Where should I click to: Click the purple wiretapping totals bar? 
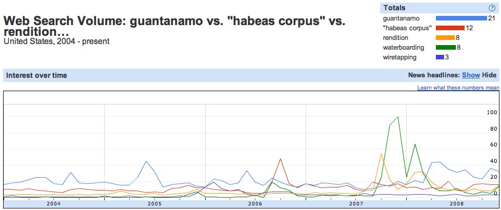tap(439, 57)
